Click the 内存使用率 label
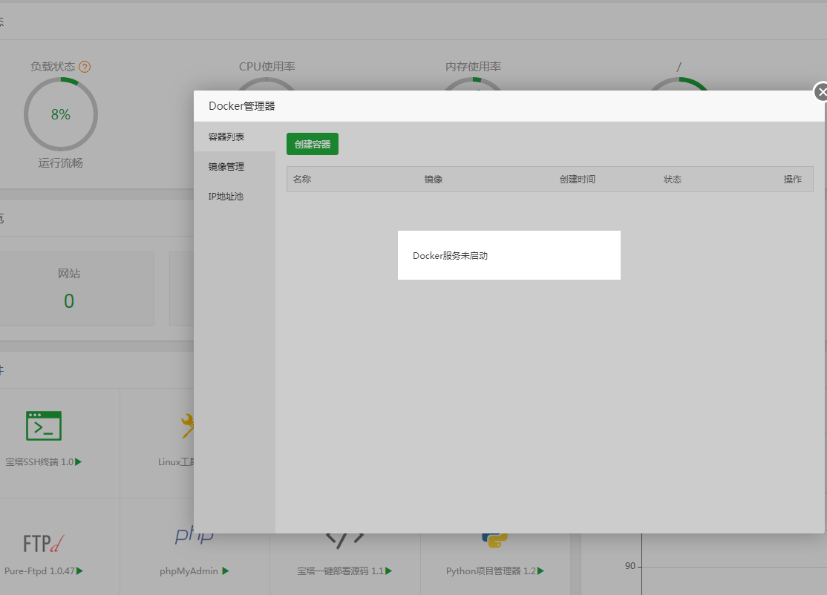 pyautogui.click(x=473, y=67)
